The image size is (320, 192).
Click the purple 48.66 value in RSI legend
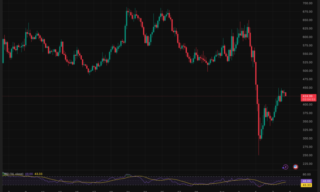pyautogui.click(x=29, y=174)
